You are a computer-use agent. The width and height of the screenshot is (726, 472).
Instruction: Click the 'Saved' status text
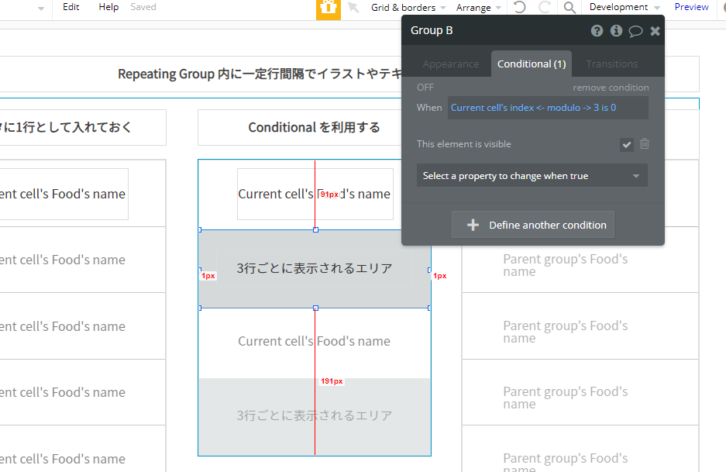143,7
